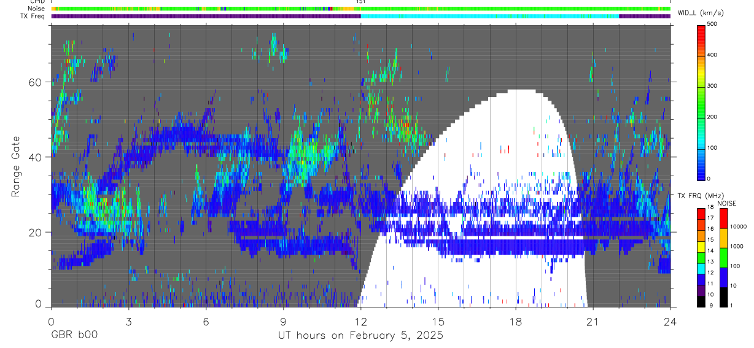Pick the yellow 14–15 MHz TX FRQ swatch

click(701, 246)
